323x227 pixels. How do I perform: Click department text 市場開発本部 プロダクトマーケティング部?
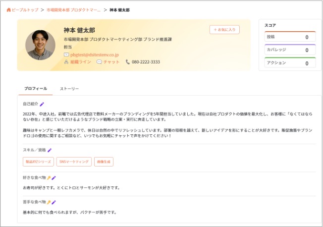[x=103, y=39]
